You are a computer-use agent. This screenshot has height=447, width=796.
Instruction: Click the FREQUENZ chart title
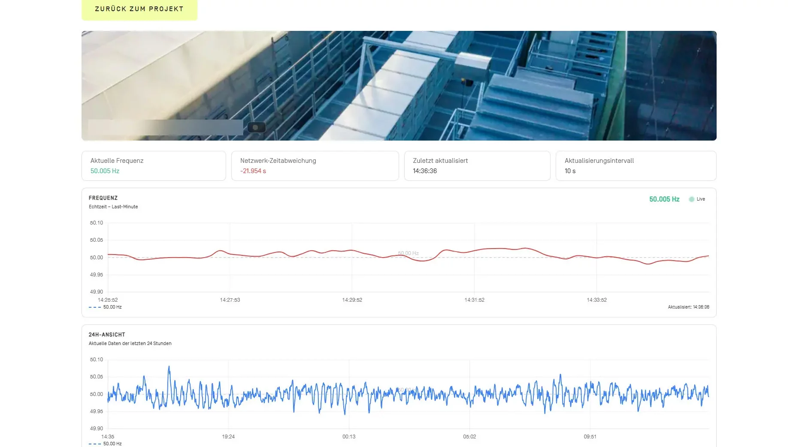click(x=103, y=198)
